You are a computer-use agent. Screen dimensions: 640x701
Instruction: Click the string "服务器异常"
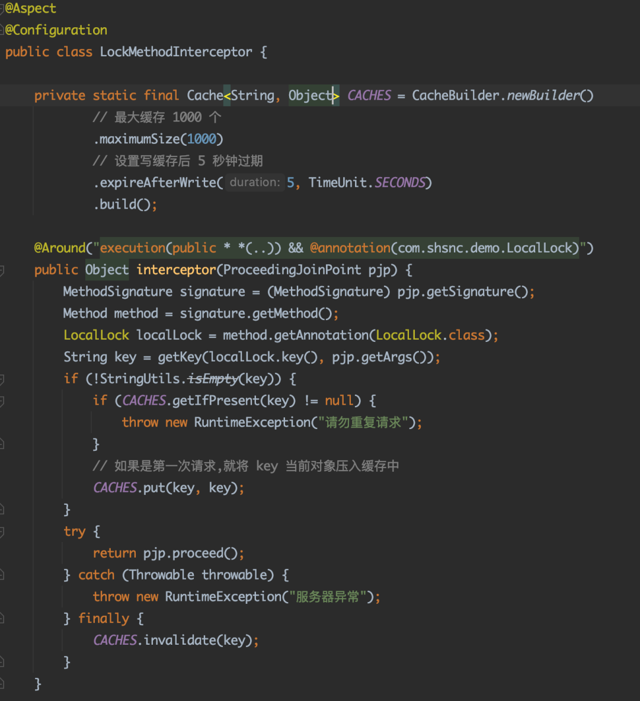pyautogui.click(x=327, y=596)
